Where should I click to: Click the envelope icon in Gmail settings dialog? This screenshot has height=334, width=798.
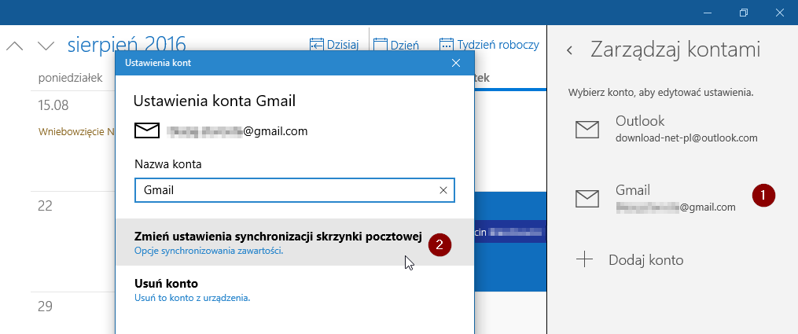(147, 131)
